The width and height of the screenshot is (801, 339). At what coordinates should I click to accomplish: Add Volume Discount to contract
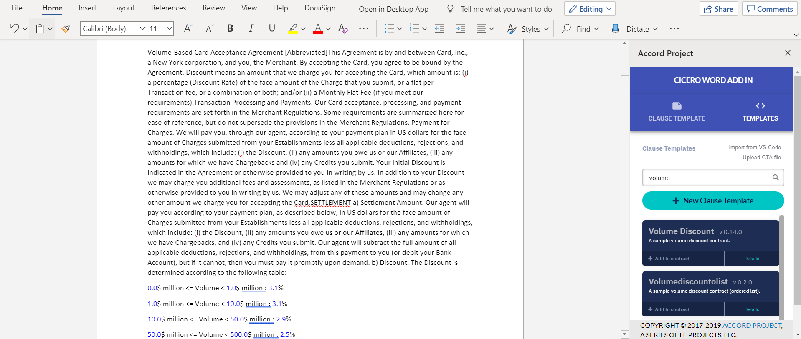click(x=669, y=259)
